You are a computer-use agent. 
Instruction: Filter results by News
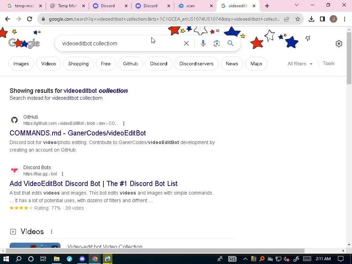point(232,64)
